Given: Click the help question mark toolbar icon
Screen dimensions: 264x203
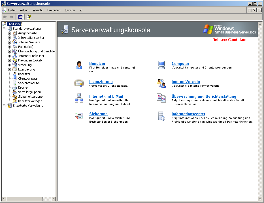Looking at the screenshot, I should click(29, 17).
